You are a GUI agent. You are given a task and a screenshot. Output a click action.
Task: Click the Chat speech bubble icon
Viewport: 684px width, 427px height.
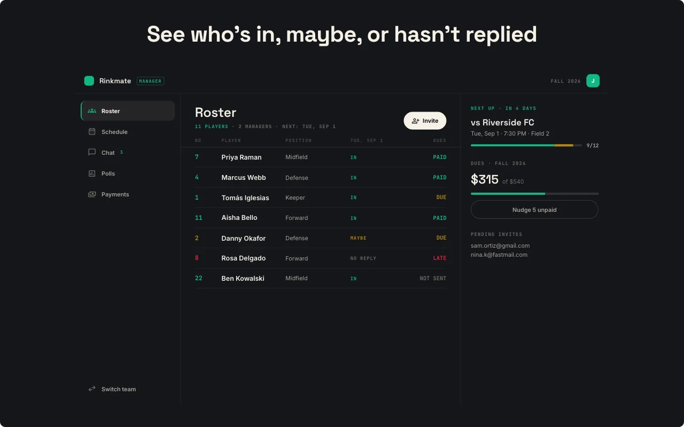point(92,152)
